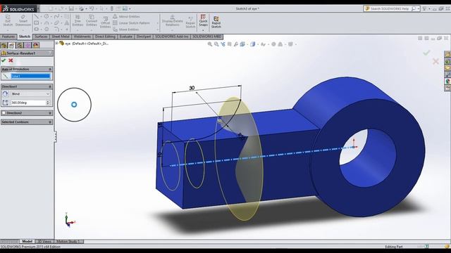Toggle the Rapid Sketch tool
Screen dimensions: 451x253
click(216, 22)
